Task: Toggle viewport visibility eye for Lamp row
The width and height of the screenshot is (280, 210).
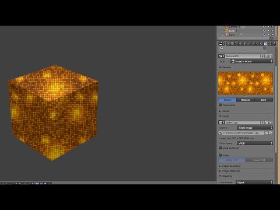Action: (x=264, y=35)
